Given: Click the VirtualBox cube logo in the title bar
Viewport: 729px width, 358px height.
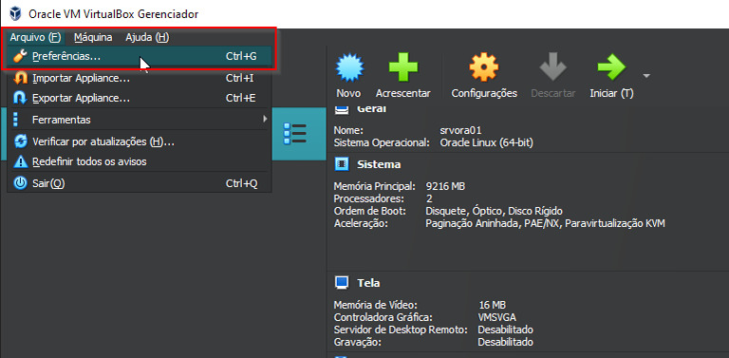Looking at the screenshot, I should tap(15, 14).
